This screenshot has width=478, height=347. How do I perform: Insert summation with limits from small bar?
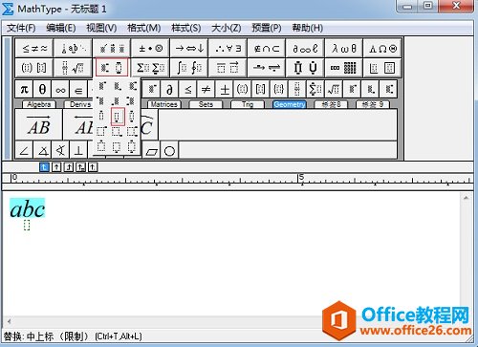[x=315, y=89]
